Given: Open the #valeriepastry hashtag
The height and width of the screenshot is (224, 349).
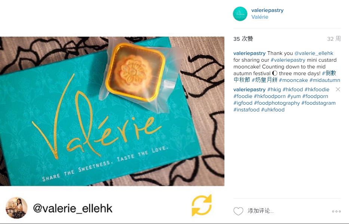Looking at the screenshot, I should [288, 60].
